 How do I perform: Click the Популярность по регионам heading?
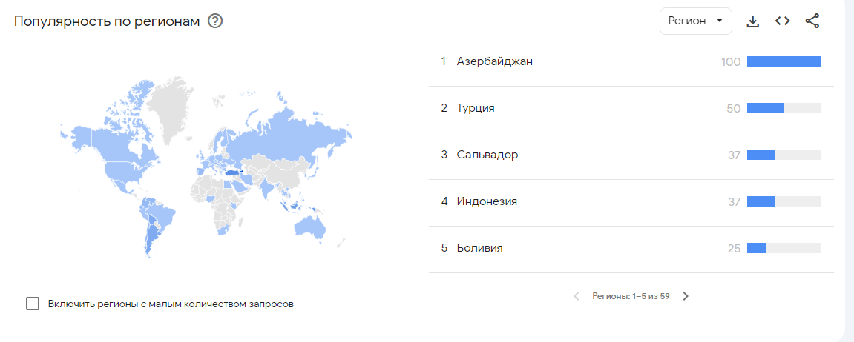tap(107, 21)
